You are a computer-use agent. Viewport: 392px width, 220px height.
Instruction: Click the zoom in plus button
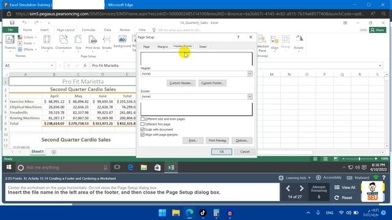coord(375,159)
